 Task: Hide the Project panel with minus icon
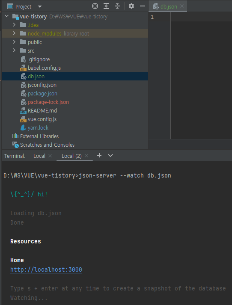(143, 6)
